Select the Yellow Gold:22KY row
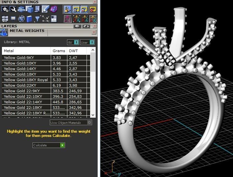Image resolution: width=233 pixels, height=177 pixels. coord(46,85)
